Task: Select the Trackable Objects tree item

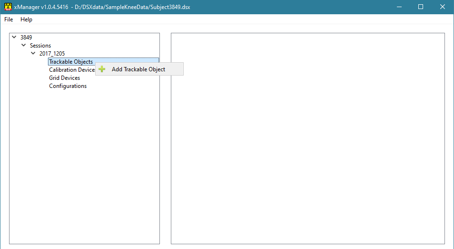Action: 71,62
